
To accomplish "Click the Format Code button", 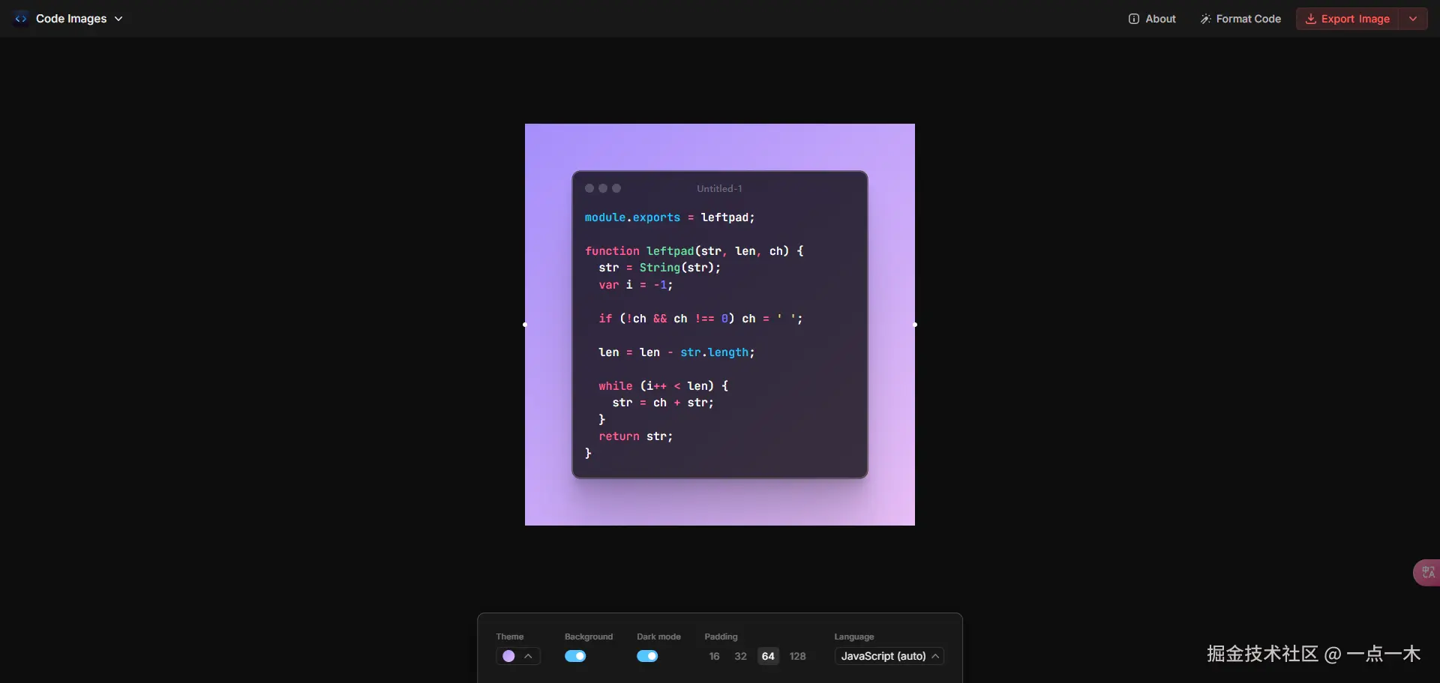I will click(1241, 19).
